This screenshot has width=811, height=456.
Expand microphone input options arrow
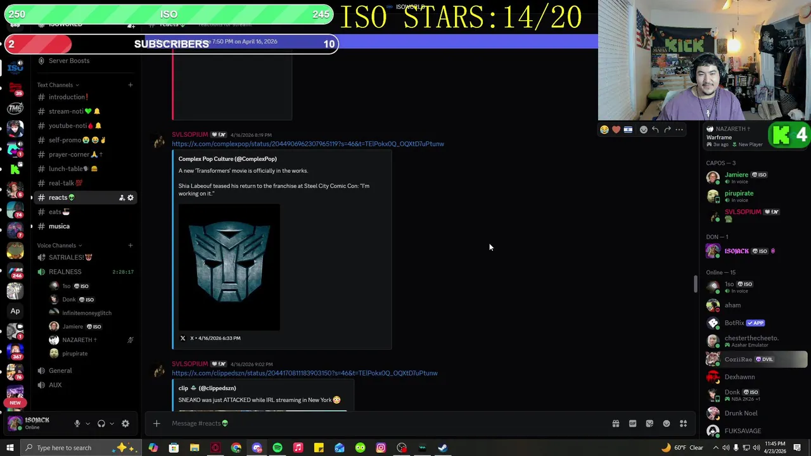tap(88, 424)
